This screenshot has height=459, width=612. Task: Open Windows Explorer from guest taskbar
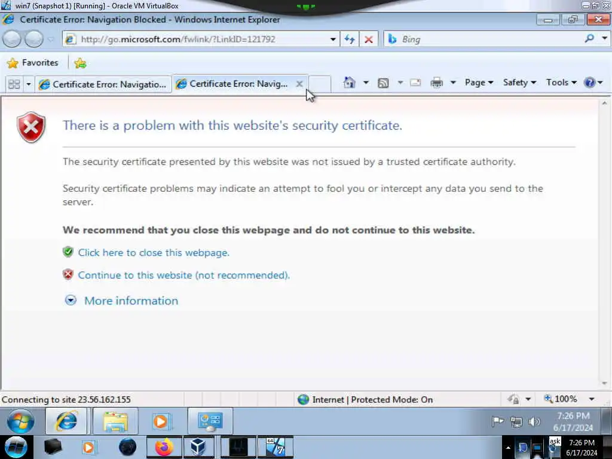pos(115,421)
